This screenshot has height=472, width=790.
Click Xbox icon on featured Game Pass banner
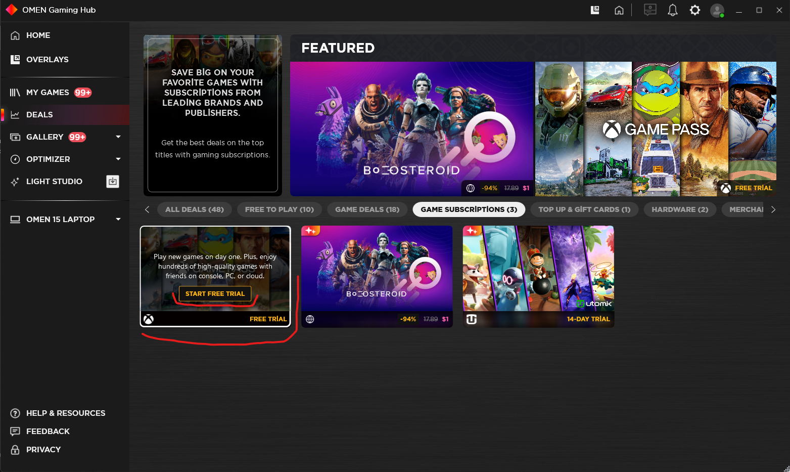click(726, 188)
